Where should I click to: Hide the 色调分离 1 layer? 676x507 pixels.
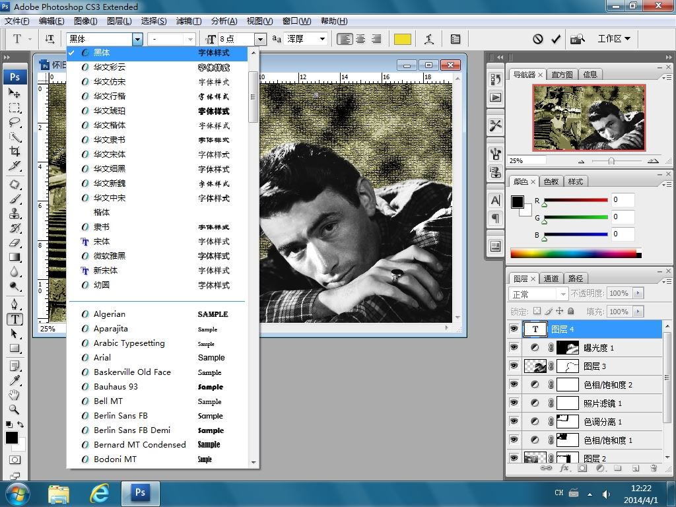pyautogui.click(x=514, y=421)
